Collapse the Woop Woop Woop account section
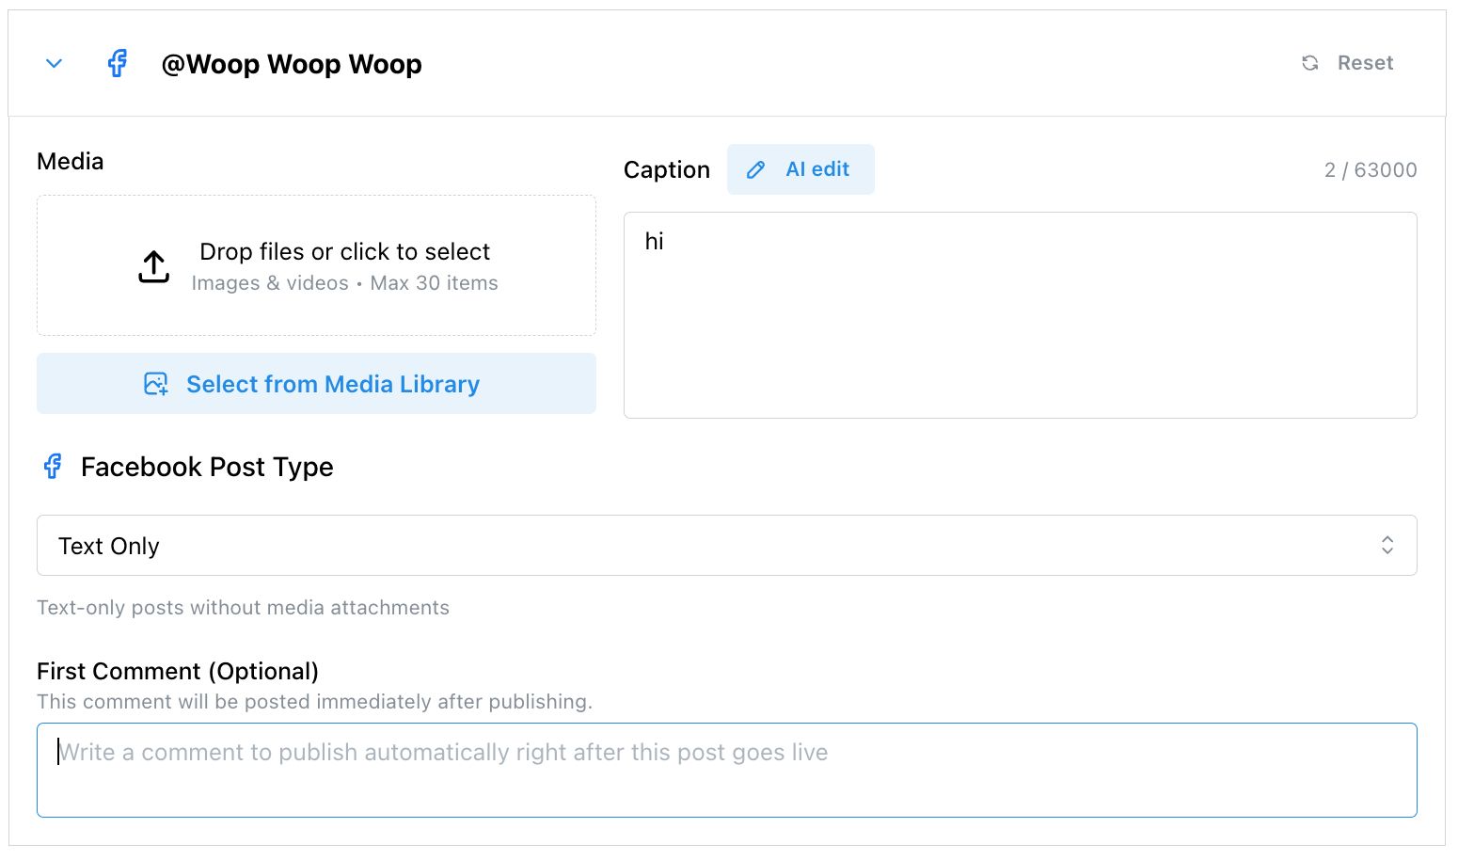The height and width of the screenshot is (860, 1458). tap(54, 64)
